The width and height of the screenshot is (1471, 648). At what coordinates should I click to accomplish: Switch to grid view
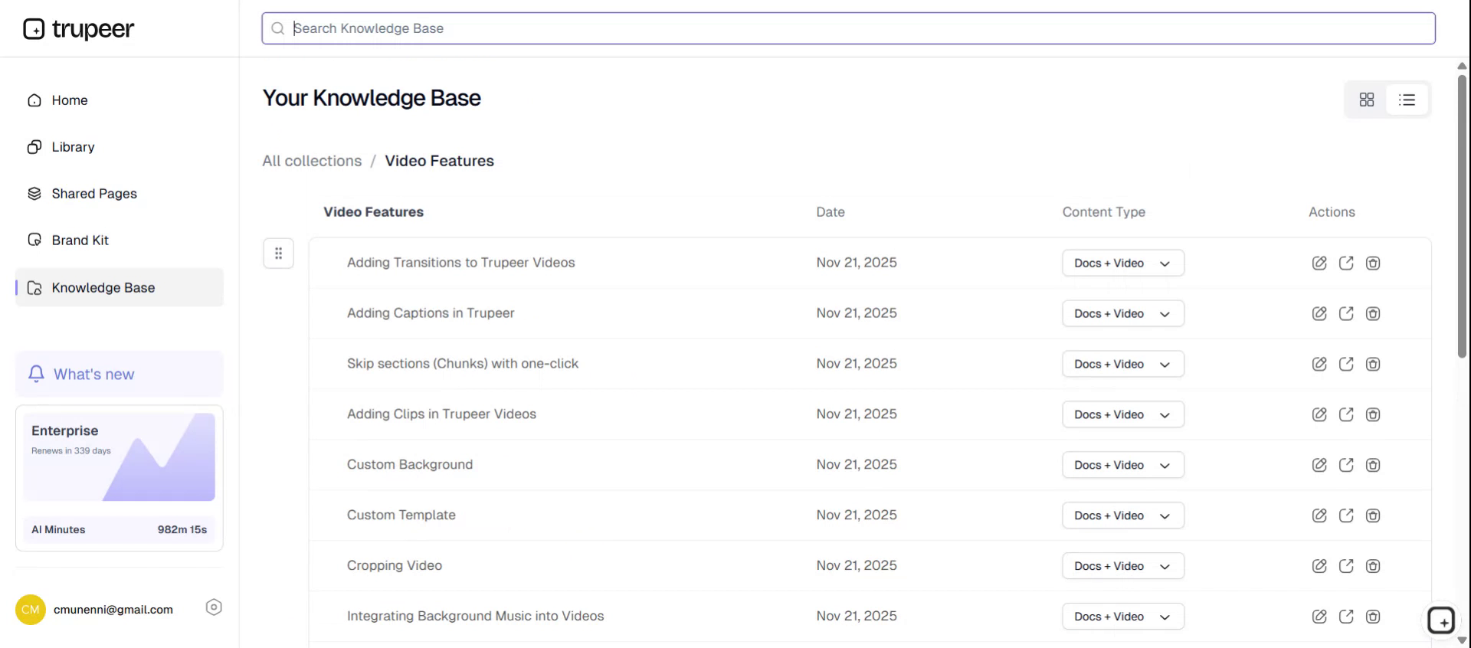click(x=1367, y=100)
